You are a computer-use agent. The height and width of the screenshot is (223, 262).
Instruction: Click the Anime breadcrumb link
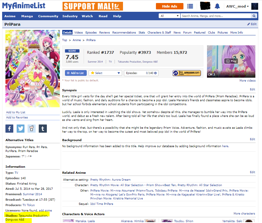(77, 40)
